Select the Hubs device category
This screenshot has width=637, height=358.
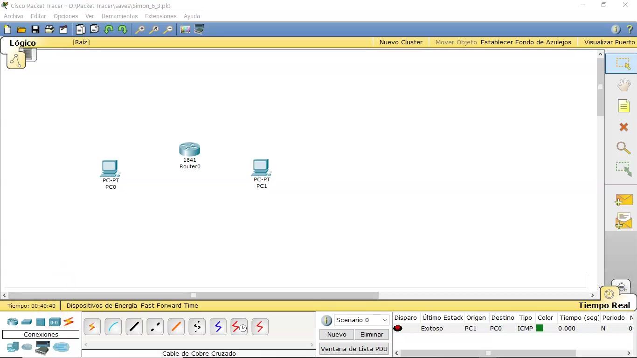[41, 322]
